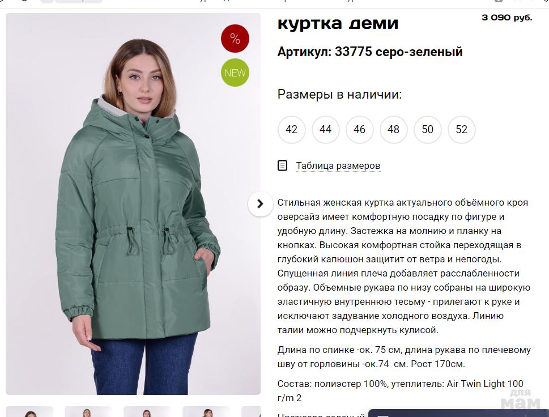This screenshot has width=549, height=417.
Task: Show the next product photo with arrow
Action: click(260, 204)
